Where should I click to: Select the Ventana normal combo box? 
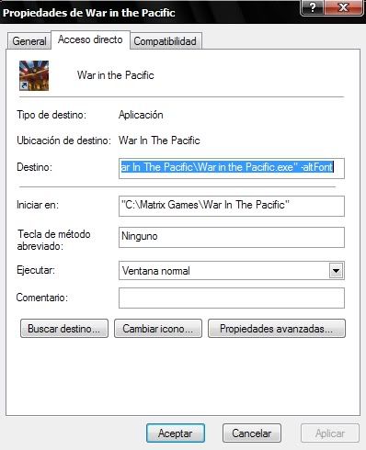pos(232,271)
